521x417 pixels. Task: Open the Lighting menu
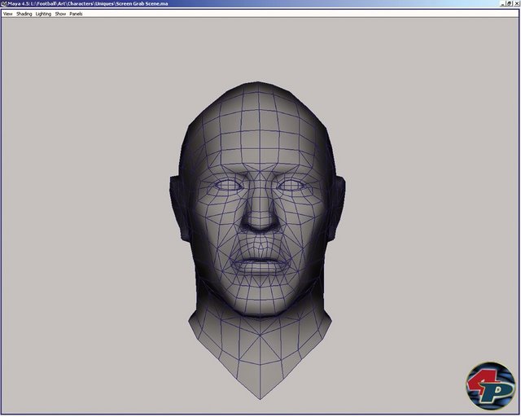[43, 14]
